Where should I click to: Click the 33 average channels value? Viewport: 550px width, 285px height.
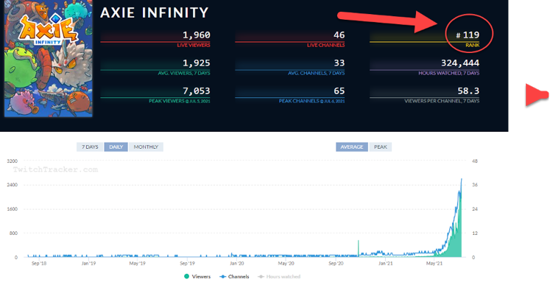(339, 63)
